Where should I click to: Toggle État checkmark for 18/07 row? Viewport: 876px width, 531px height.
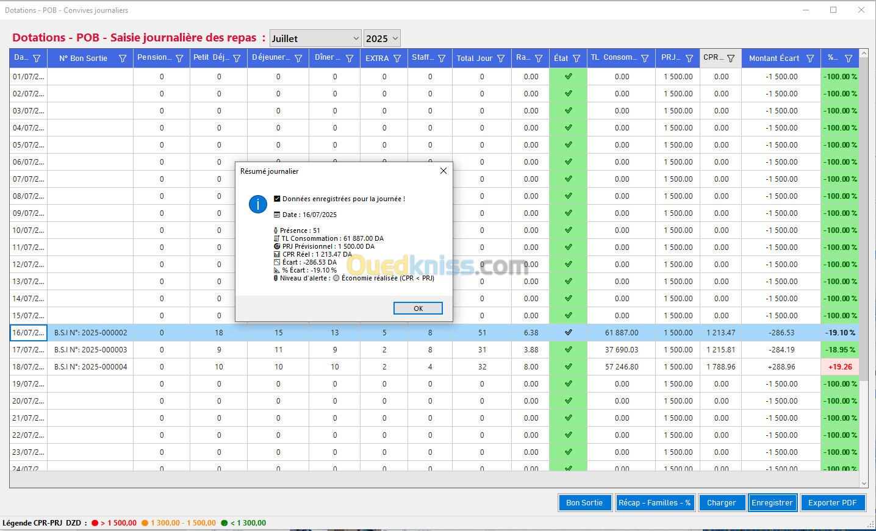click(568, 367)
